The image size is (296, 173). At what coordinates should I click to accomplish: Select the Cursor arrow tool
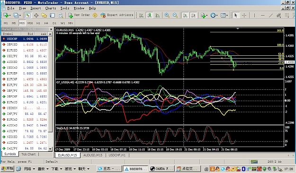pos(236,15)
